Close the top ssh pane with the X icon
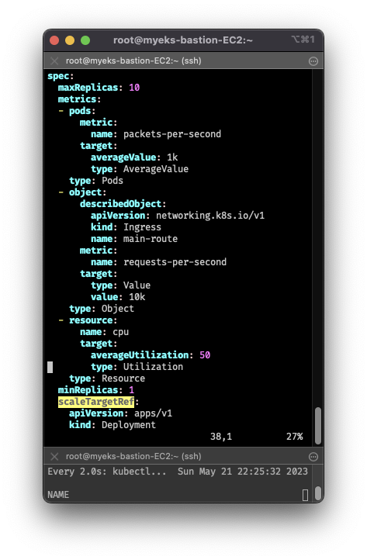Viewport: 367px width, 560px height. (54, 61)
